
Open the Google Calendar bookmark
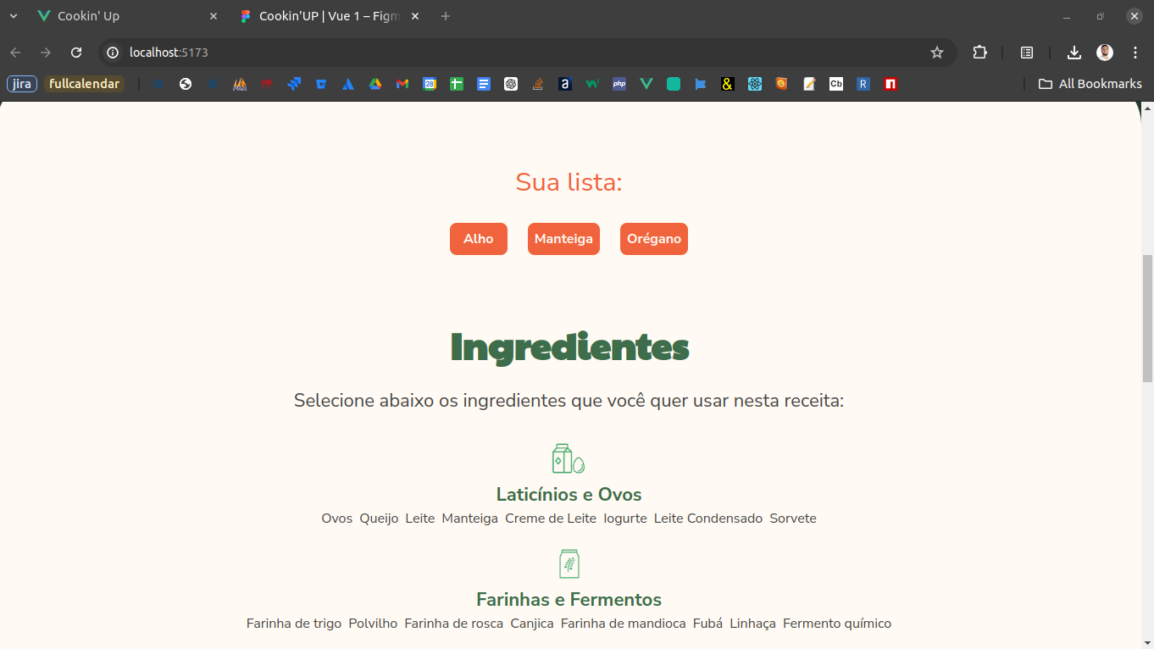coord(430,84)
